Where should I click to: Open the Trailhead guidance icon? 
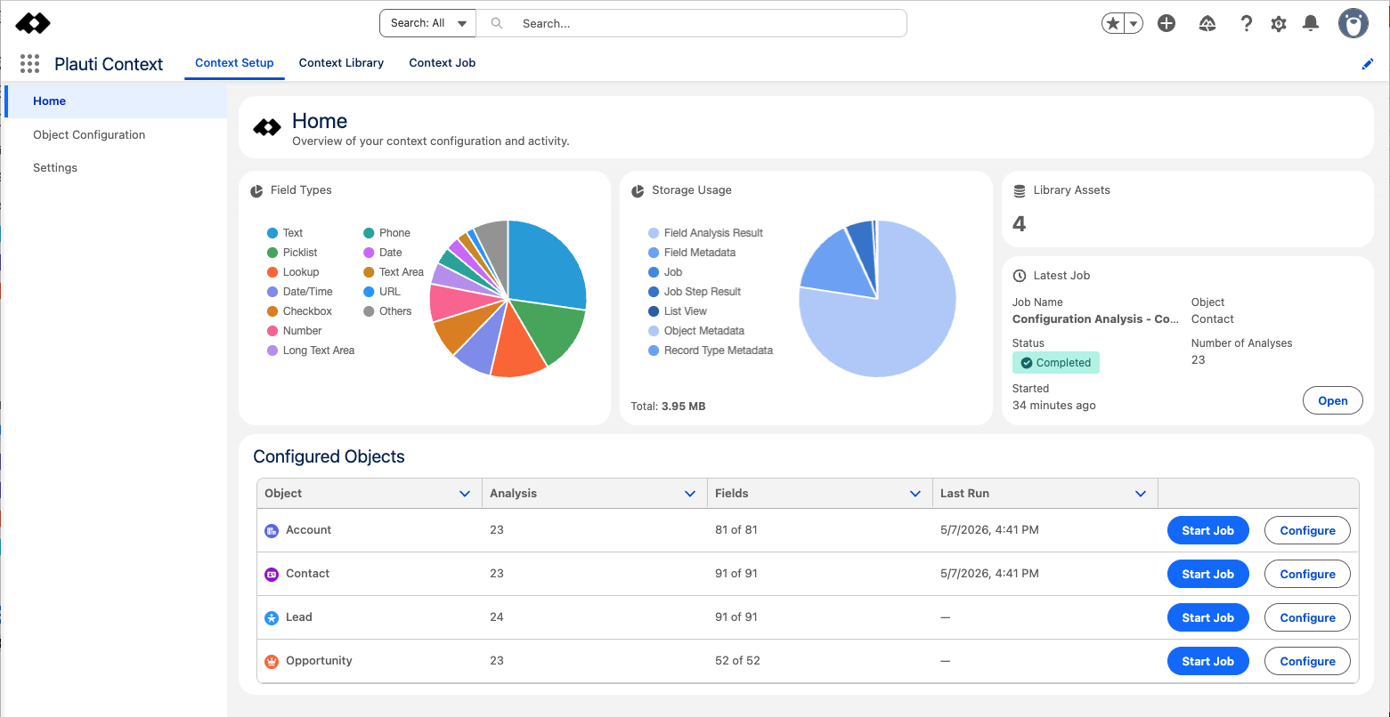[1207, 24]
